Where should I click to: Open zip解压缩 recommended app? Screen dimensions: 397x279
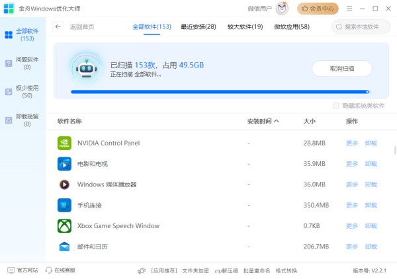click(x=226, y=270)
